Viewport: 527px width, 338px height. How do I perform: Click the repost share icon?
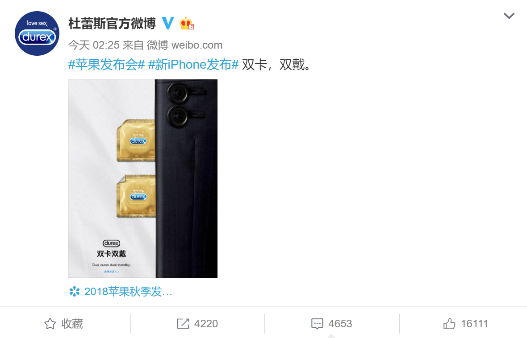[x=183, y=324]
